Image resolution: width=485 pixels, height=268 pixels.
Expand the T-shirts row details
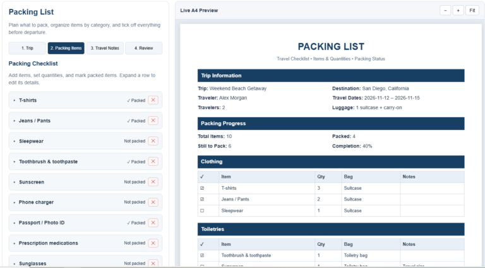(x=15, y=100)
